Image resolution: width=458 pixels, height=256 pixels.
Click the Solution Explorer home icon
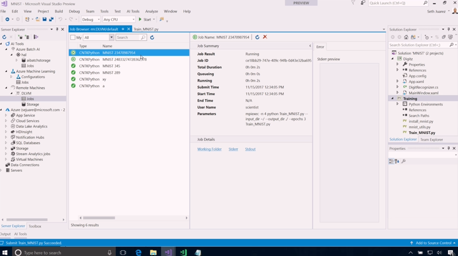coord(406,37)
